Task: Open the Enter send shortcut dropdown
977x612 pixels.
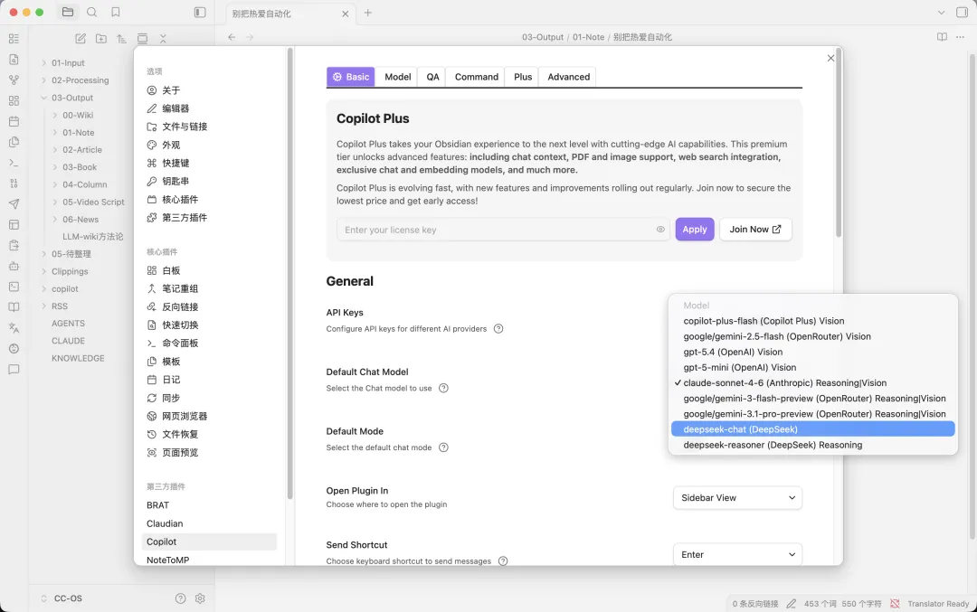Action: 737,555
